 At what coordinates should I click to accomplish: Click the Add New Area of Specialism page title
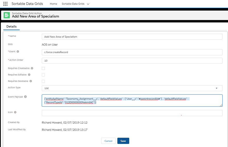pos(36,16)
